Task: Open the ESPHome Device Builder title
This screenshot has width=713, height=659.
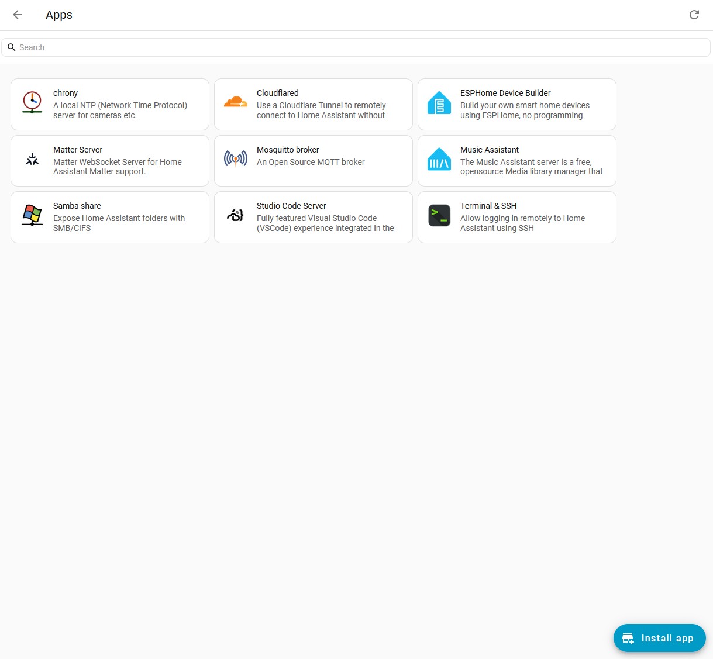Action: tap(505, 93)
